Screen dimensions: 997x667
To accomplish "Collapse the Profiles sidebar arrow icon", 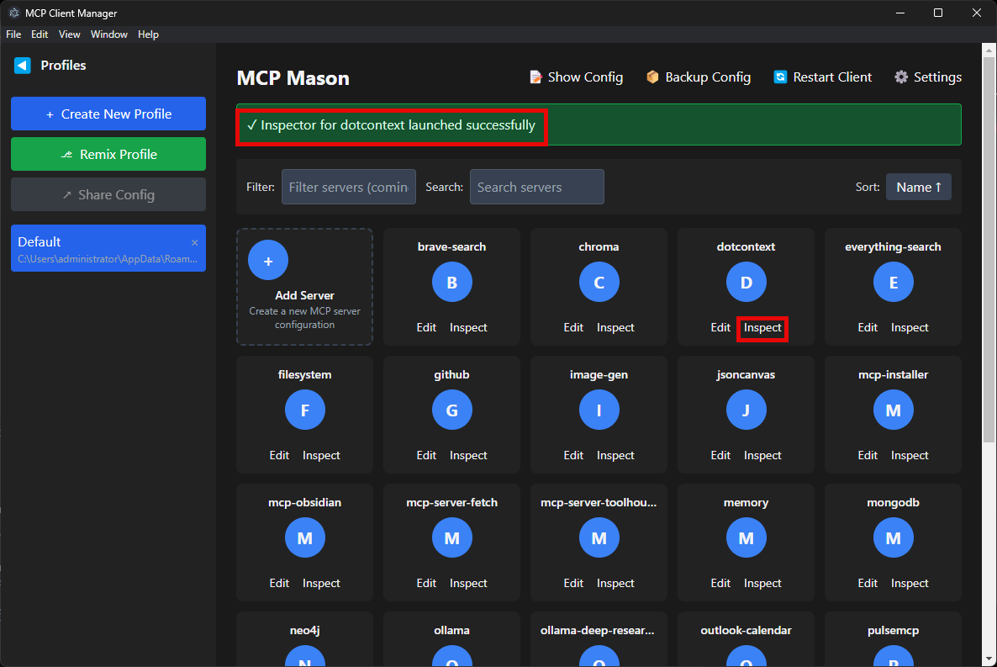I will point(21,65).
